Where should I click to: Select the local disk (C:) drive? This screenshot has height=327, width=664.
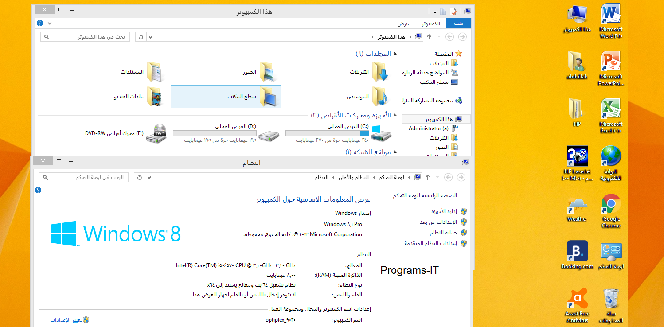coord(339,133)
